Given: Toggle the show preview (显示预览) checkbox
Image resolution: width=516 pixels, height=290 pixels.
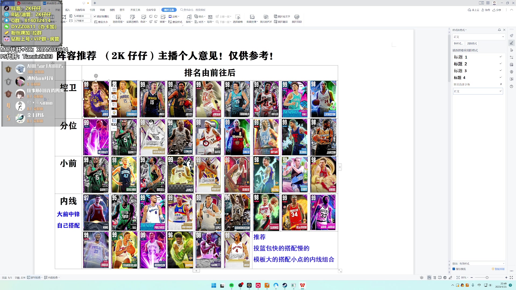Looking at the screenshot, I should point(454,269).
